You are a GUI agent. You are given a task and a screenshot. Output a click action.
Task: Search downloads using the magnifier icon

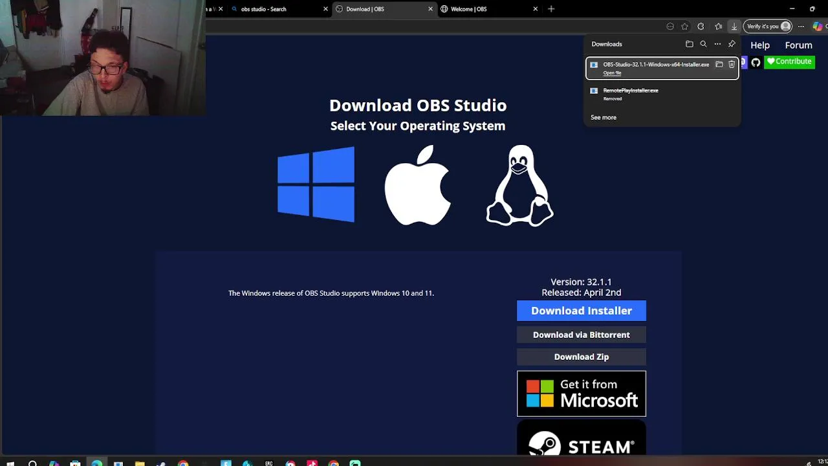coord(704,44)
